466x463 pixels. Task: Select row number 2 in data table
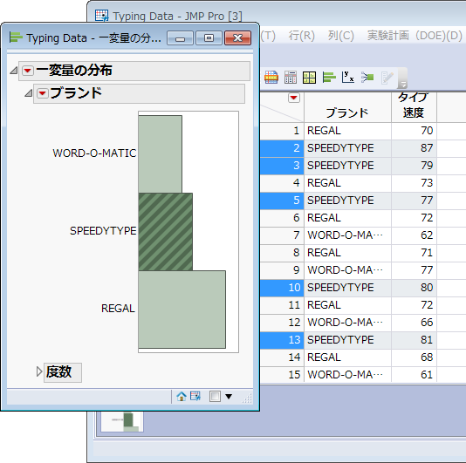282,148
